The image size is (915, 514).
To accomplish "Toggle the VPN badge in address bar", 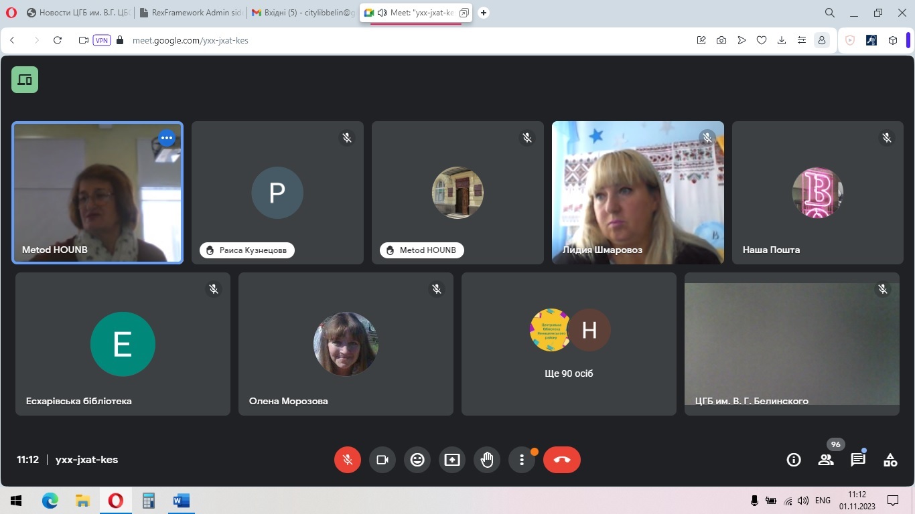I will (x=102, y=40).
